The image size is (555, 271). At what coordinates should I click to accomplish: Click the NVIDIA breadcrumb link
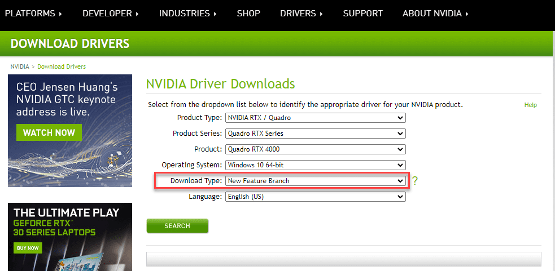tap(20, 66)
